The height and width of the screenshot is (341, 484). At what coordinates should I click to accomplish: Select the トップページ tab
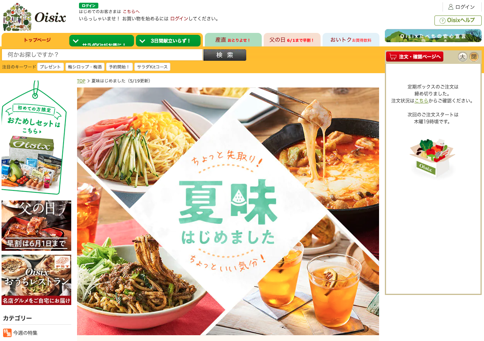point(37,40)
